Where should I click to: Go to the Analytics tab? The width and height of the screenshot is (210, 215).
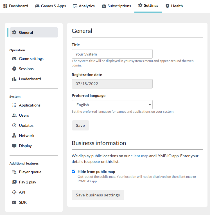(x=84, y=6)
